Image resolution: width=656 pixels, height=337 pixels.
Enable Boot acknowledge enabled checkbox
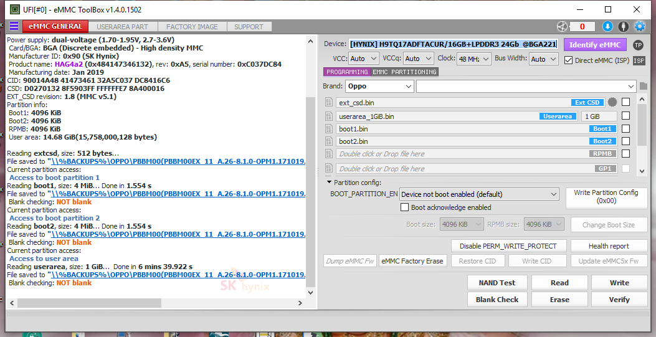click(404, 207)
